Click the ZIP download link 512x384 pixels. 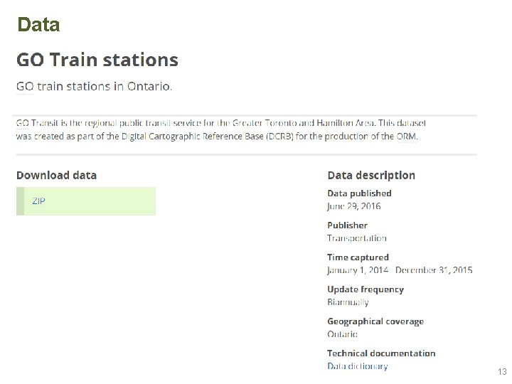point(38,201)
